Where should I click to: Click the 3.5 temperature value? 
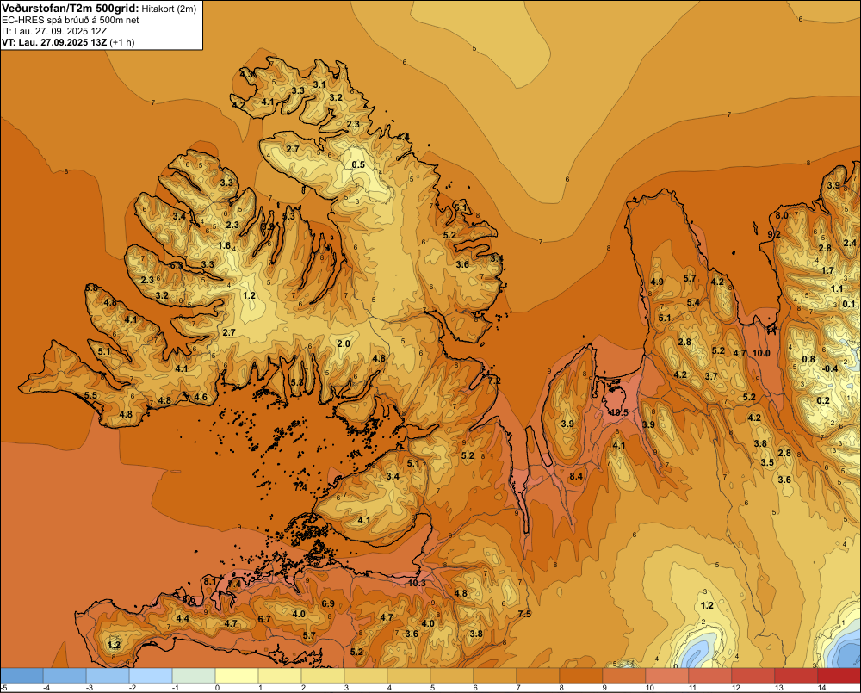click(x=767, y=462)
